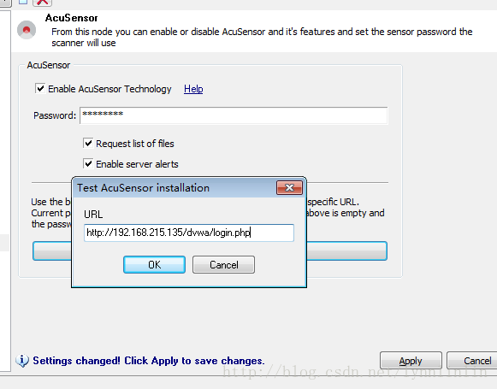Click the AcuSensor Password field
497x389 pixels.
click(234, 115)
